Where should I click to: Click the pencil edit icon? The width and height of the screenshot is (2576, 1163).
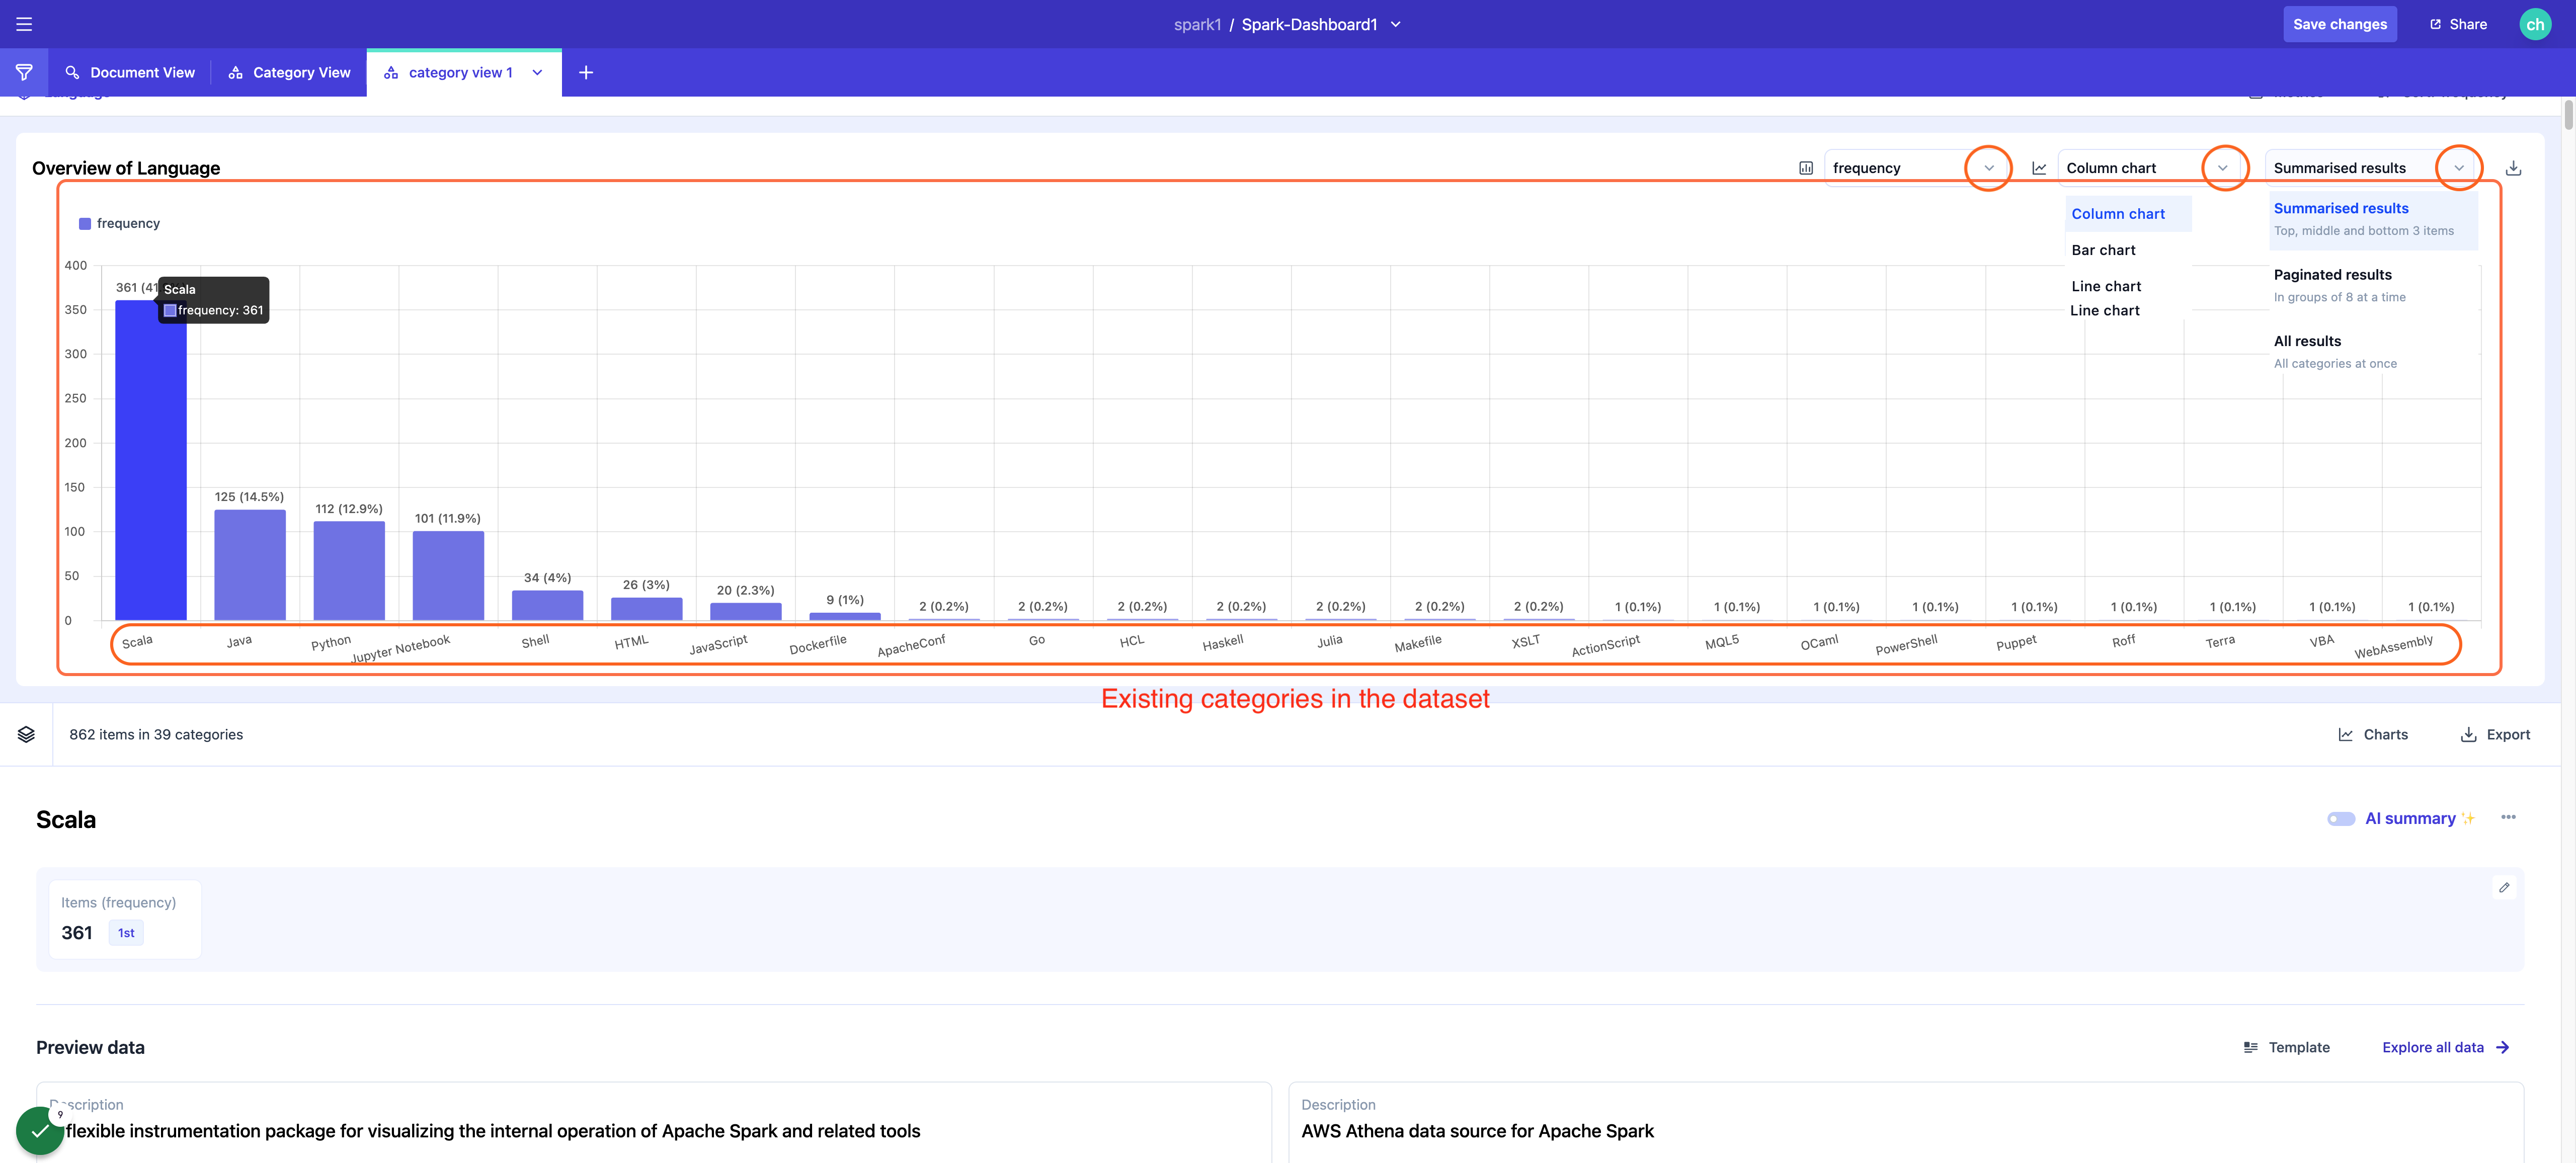(2504, 887)
